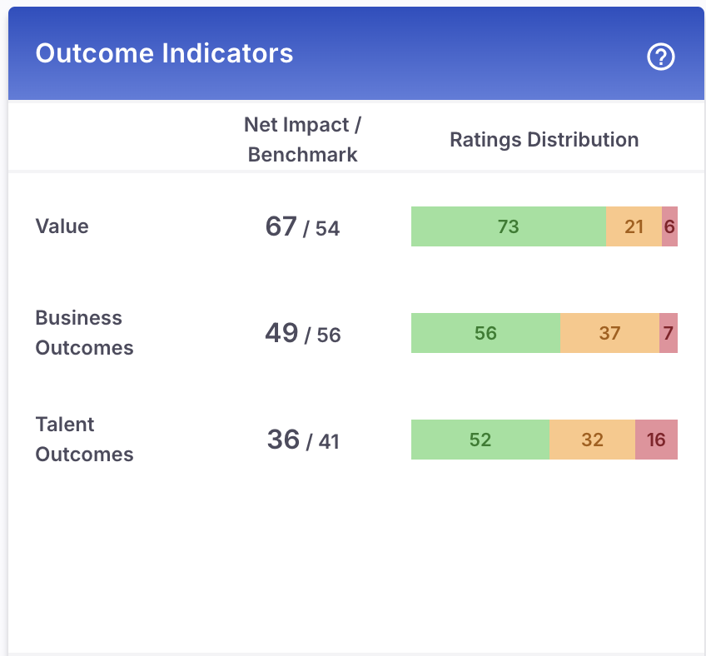Open the help question mark icon
Screen dimensions: 706x656
coord(661,57)
